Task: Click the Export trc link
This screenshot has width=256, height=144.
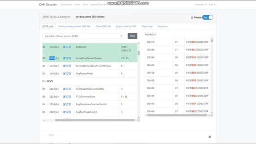Action: click(x=163, y=26)
